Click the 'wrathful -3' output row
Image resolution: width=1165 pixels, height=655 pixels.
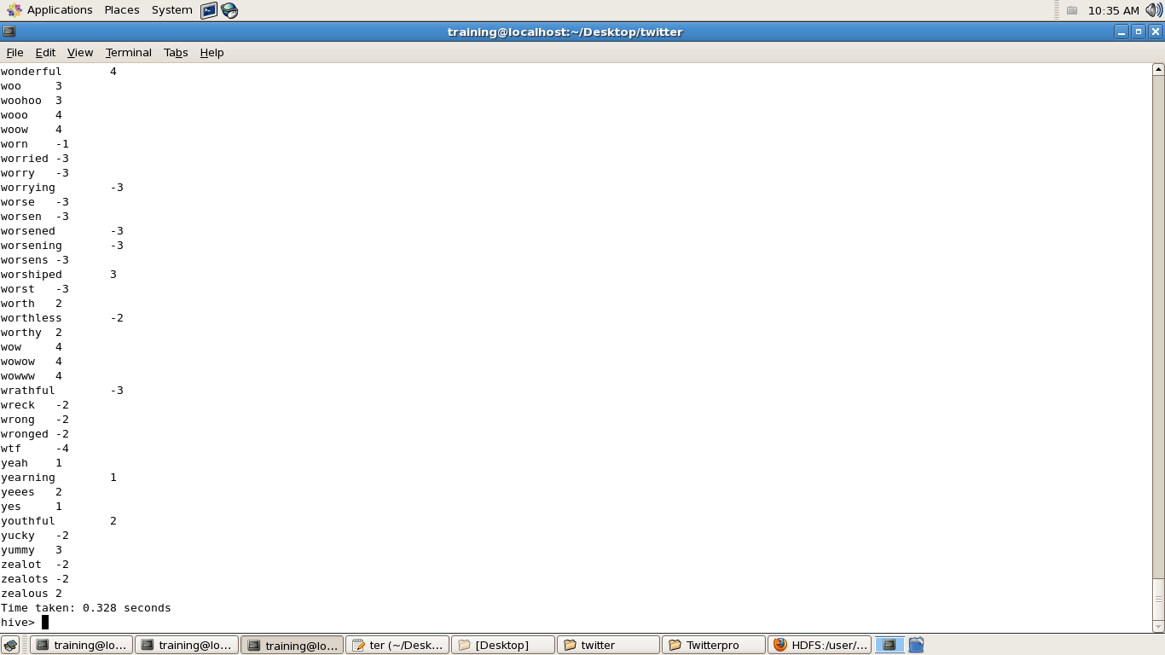(62, 391)
